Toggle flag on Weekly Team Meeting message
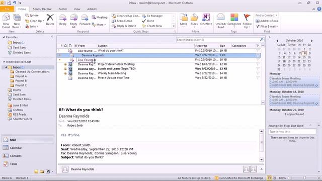Viewport: 322px width, 181px height. click(258, 73)
